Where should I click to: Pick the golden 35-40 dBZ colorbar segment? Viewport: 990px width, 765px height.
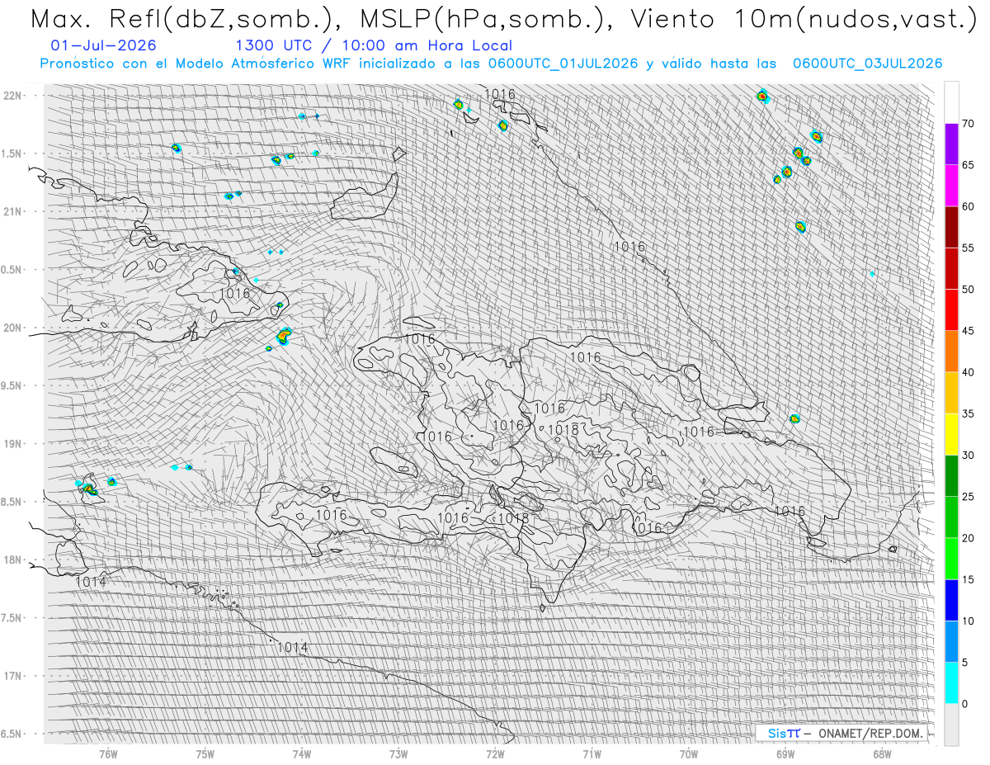(951, 393)
